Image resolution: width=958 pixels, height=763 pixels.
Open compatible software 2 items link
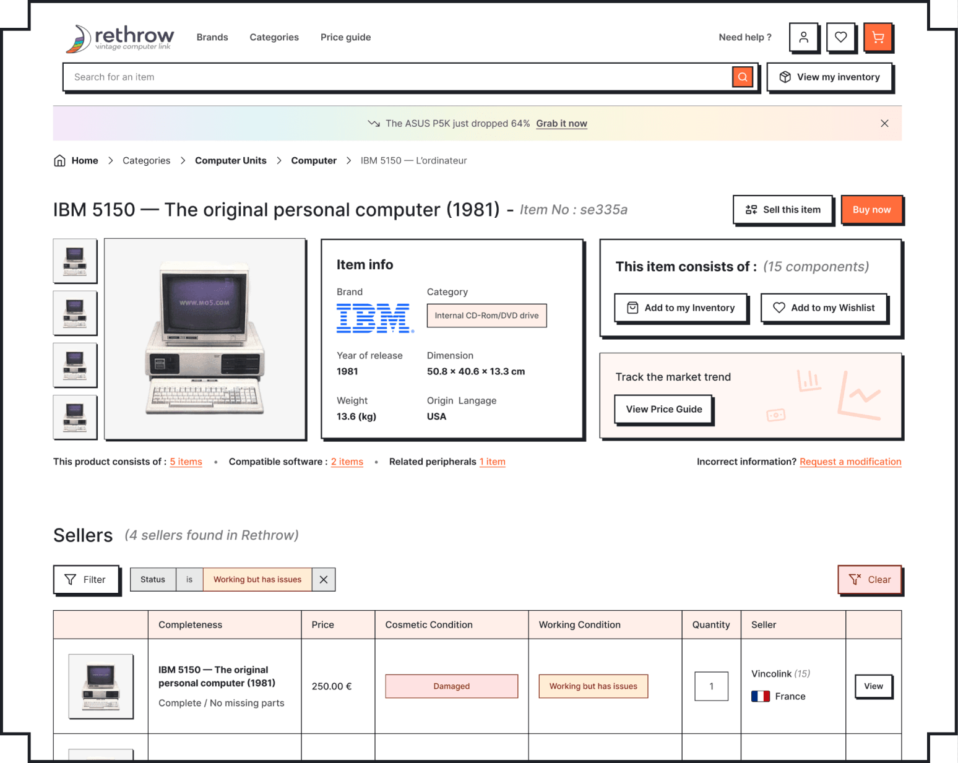click(x=347, y=462)
